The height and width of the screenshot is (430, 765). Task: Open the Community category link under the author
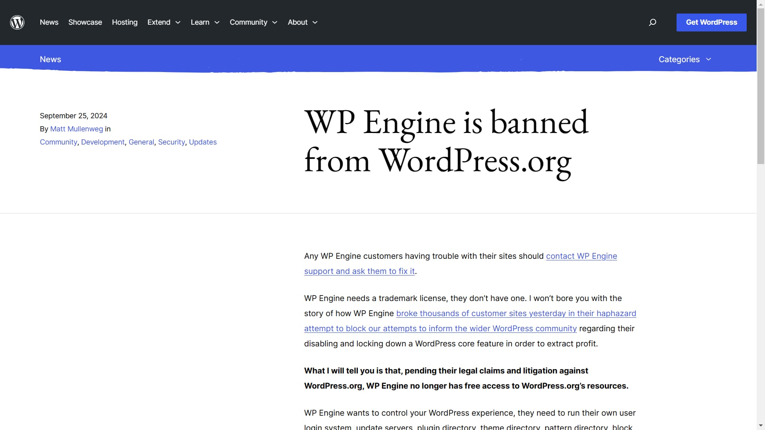pos(59,142)
